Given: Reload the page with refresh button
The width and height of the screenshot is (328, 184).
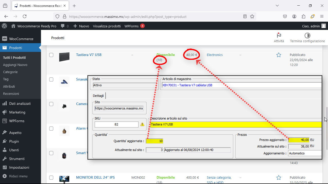Looking at the screenshot, I should (25, 16).
